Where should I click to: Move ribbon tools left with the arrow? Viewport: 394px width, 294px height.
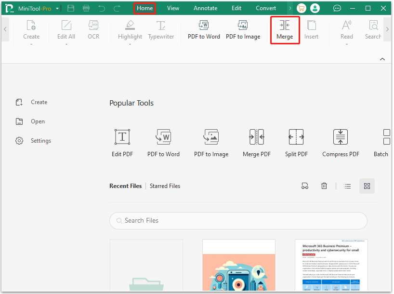(x=5, y=29)
